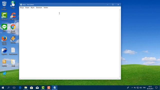The width and height of the screenshot is (160, 90).
Task: Select the Geri Dönüşüm recycle bin icon
Action: point(4,5)
